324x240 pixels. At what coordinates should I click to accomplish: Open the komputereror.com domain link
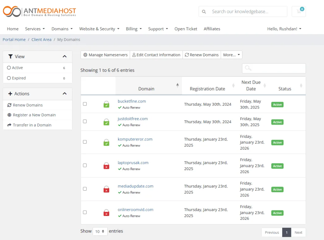tap(135, 139)
